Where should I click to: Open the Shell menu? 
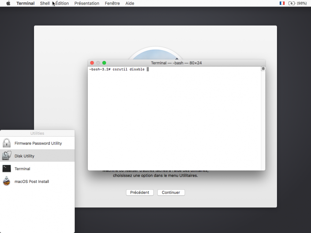[x=45, y=3]
